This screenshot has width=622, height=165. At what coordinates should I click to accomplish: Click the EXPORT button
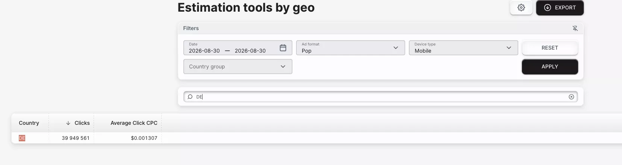560,8
